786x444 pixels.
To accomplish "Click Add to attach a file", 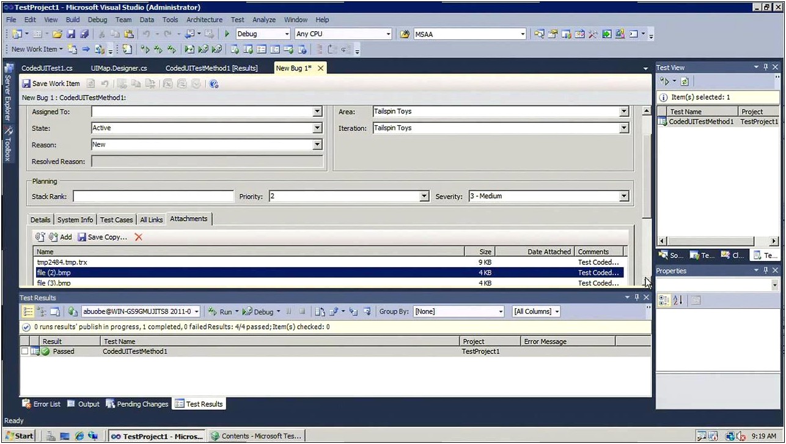I will [x=60, y=237].
